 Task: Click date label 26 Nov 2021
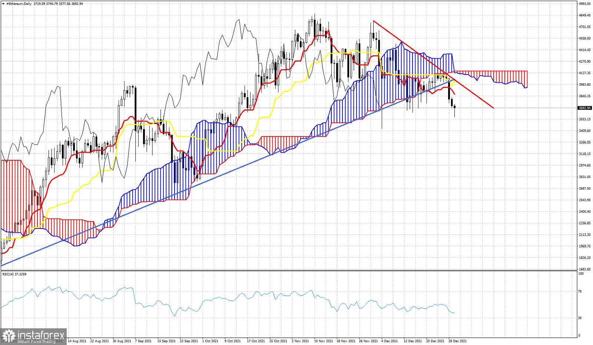coord(368,341)
